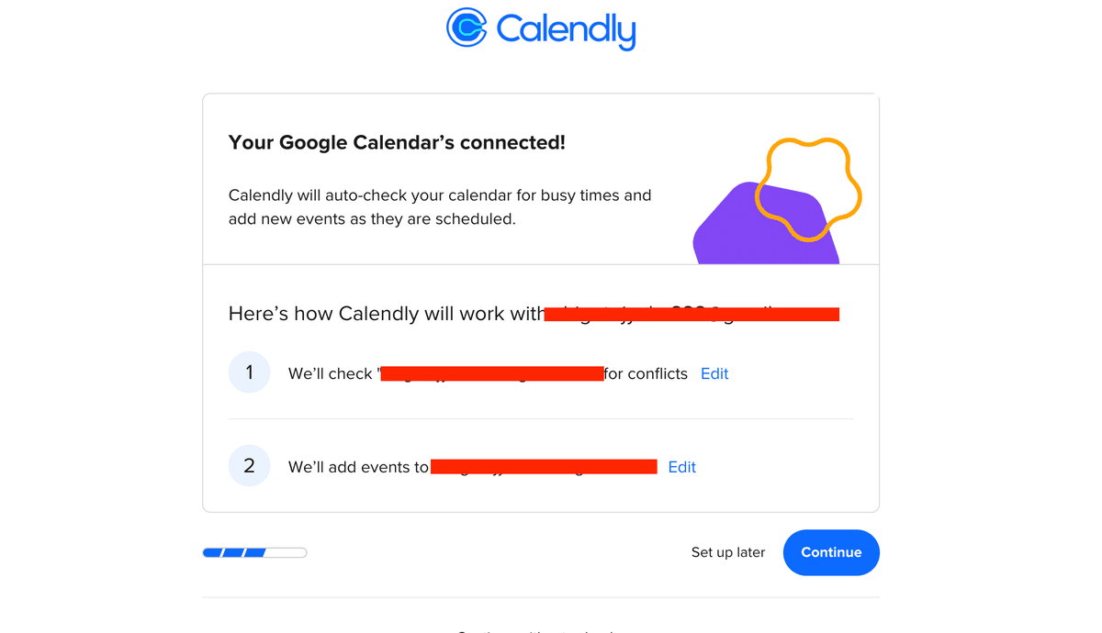Click the empty end of the progress bar
1102x633 pixels.
287,552
